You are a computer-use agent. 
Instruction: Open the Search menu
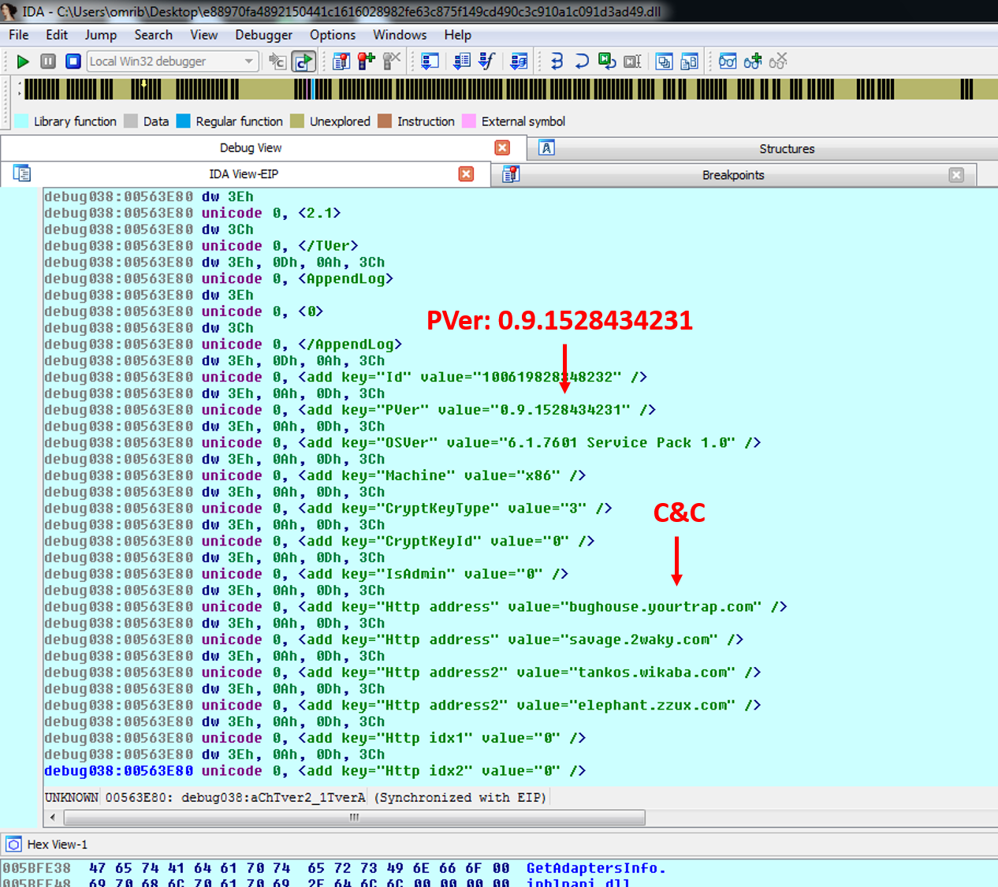(x=154, y=35)
